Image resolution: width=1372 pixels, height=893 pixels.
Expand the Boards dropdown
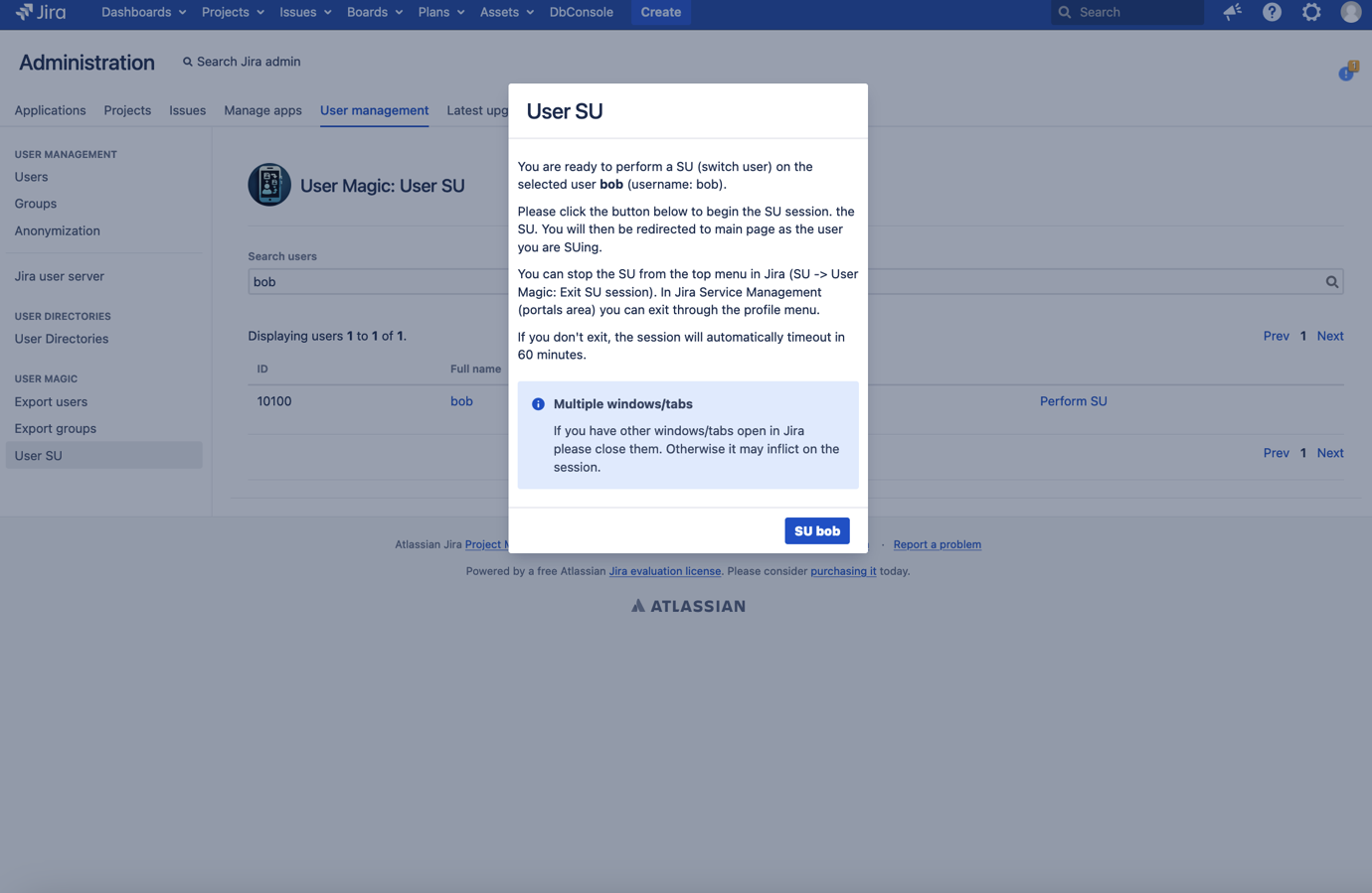375,12
